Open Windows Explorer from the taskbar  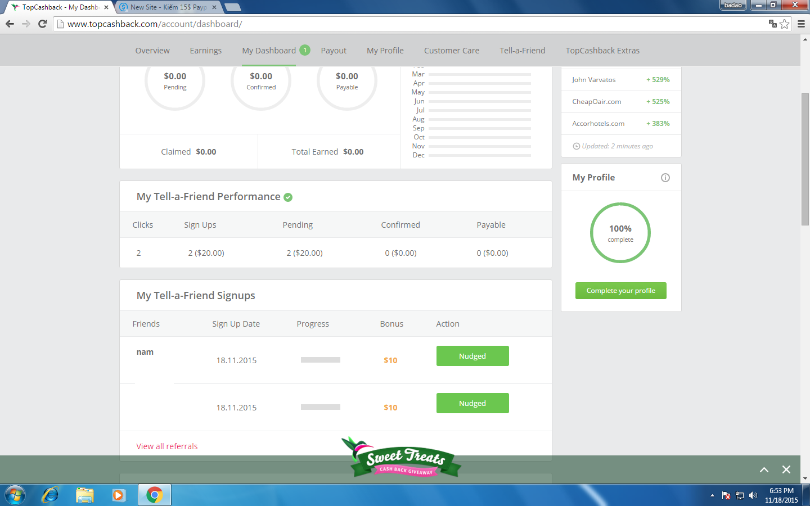pyautogui.click(x=85, y=495)
